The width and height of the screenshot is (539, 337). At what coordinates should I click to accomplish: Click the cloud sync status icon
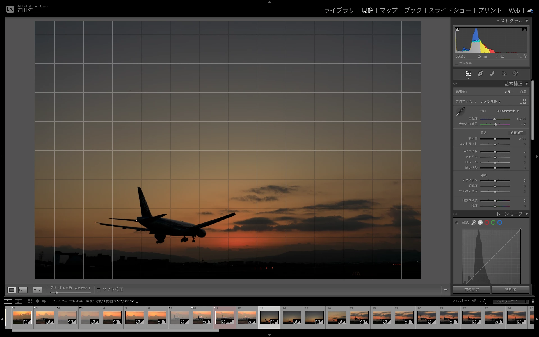click(530, 10)
